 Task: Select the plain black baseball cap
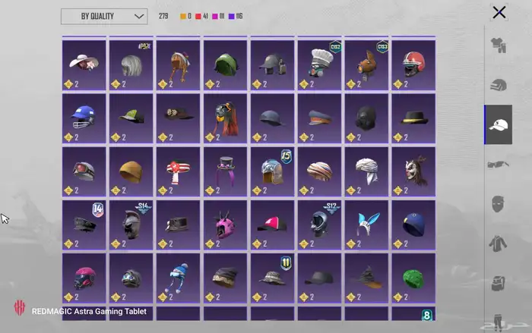pos(320,278)
